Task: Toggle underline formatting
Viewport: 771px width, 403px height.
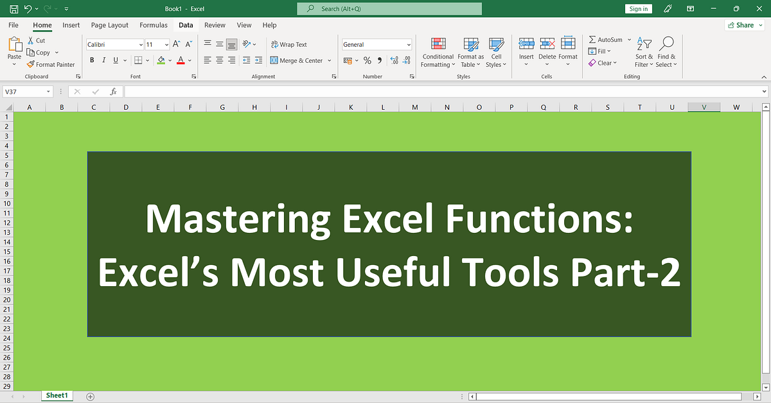Action: pos(114,60)
